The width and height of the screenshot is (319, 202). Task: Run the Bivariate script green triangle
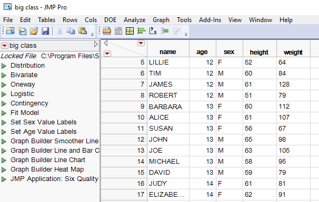(4, 75)
